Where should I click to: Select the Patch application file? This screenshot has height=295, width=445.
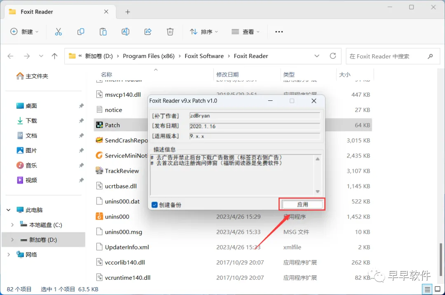pyautogui.click(x=112, y=125)
